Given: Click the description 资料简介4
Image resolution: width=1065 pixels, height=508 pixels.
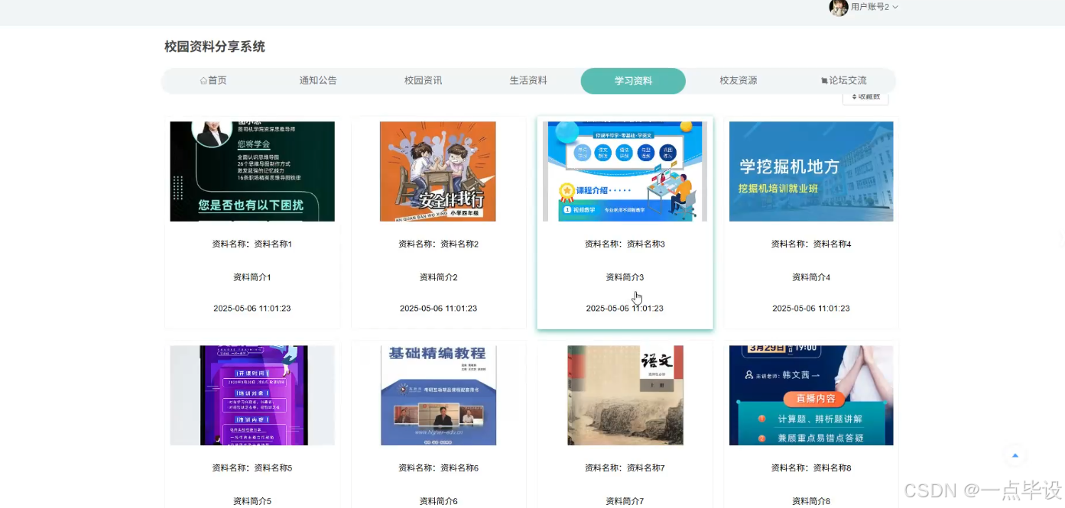Looking at the screenshot, I should (811, 277).
